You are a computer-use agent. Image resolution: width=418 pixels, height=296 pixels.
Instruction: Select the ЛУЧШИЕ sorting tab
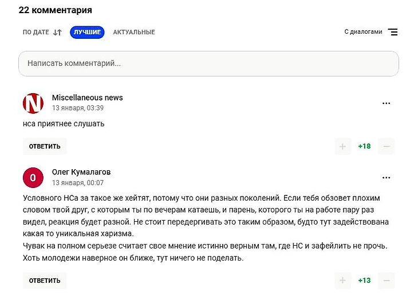pos(87,32)
